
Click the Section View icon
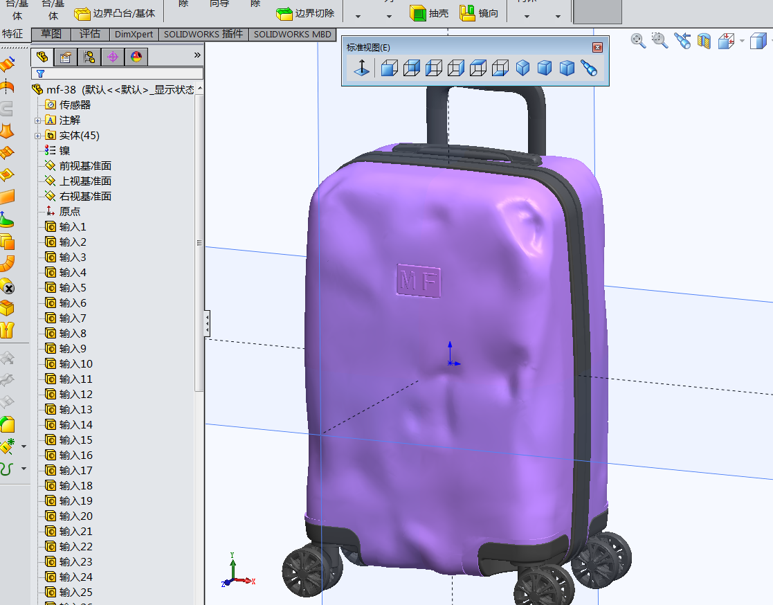pyautogui.click(x=704, y=40)
